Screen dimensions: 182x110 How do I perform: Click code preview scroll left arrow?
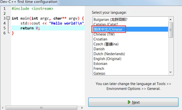[x=3, y=108]
